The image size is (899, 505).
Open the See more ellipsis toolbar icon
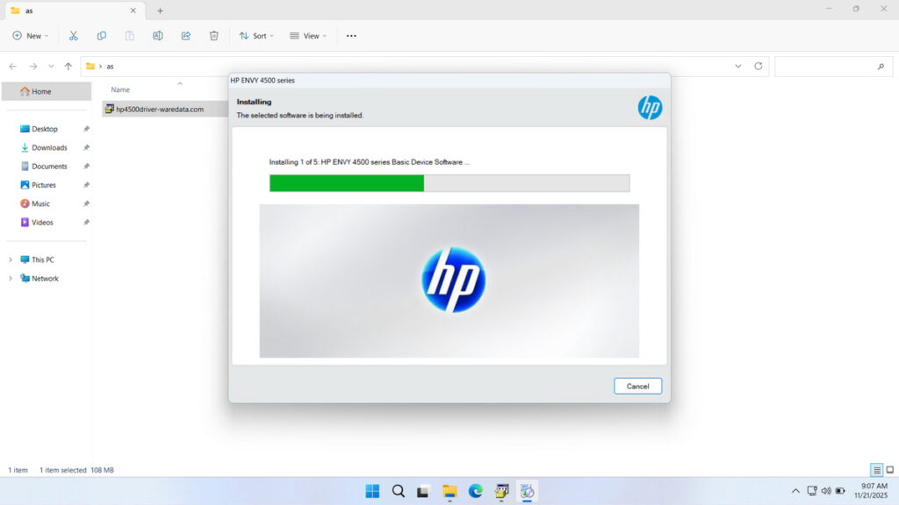pos(351,35)
